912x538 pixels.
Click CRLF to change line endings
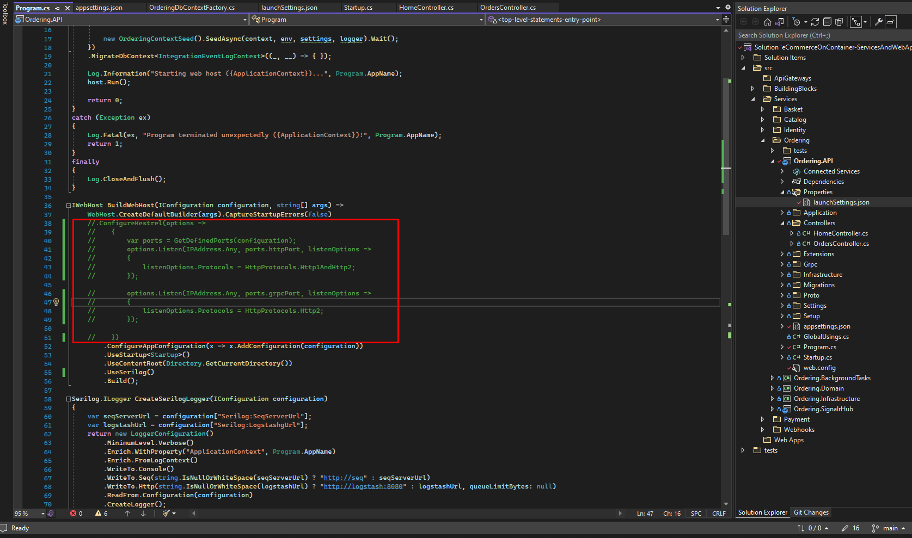(x=719, y=513)
